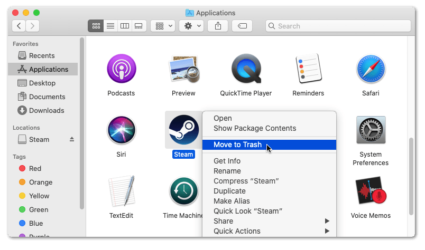The height and width of the screenshot is (250, 425).
Task: Select the Reminders app icon
Action: (309, 69)
